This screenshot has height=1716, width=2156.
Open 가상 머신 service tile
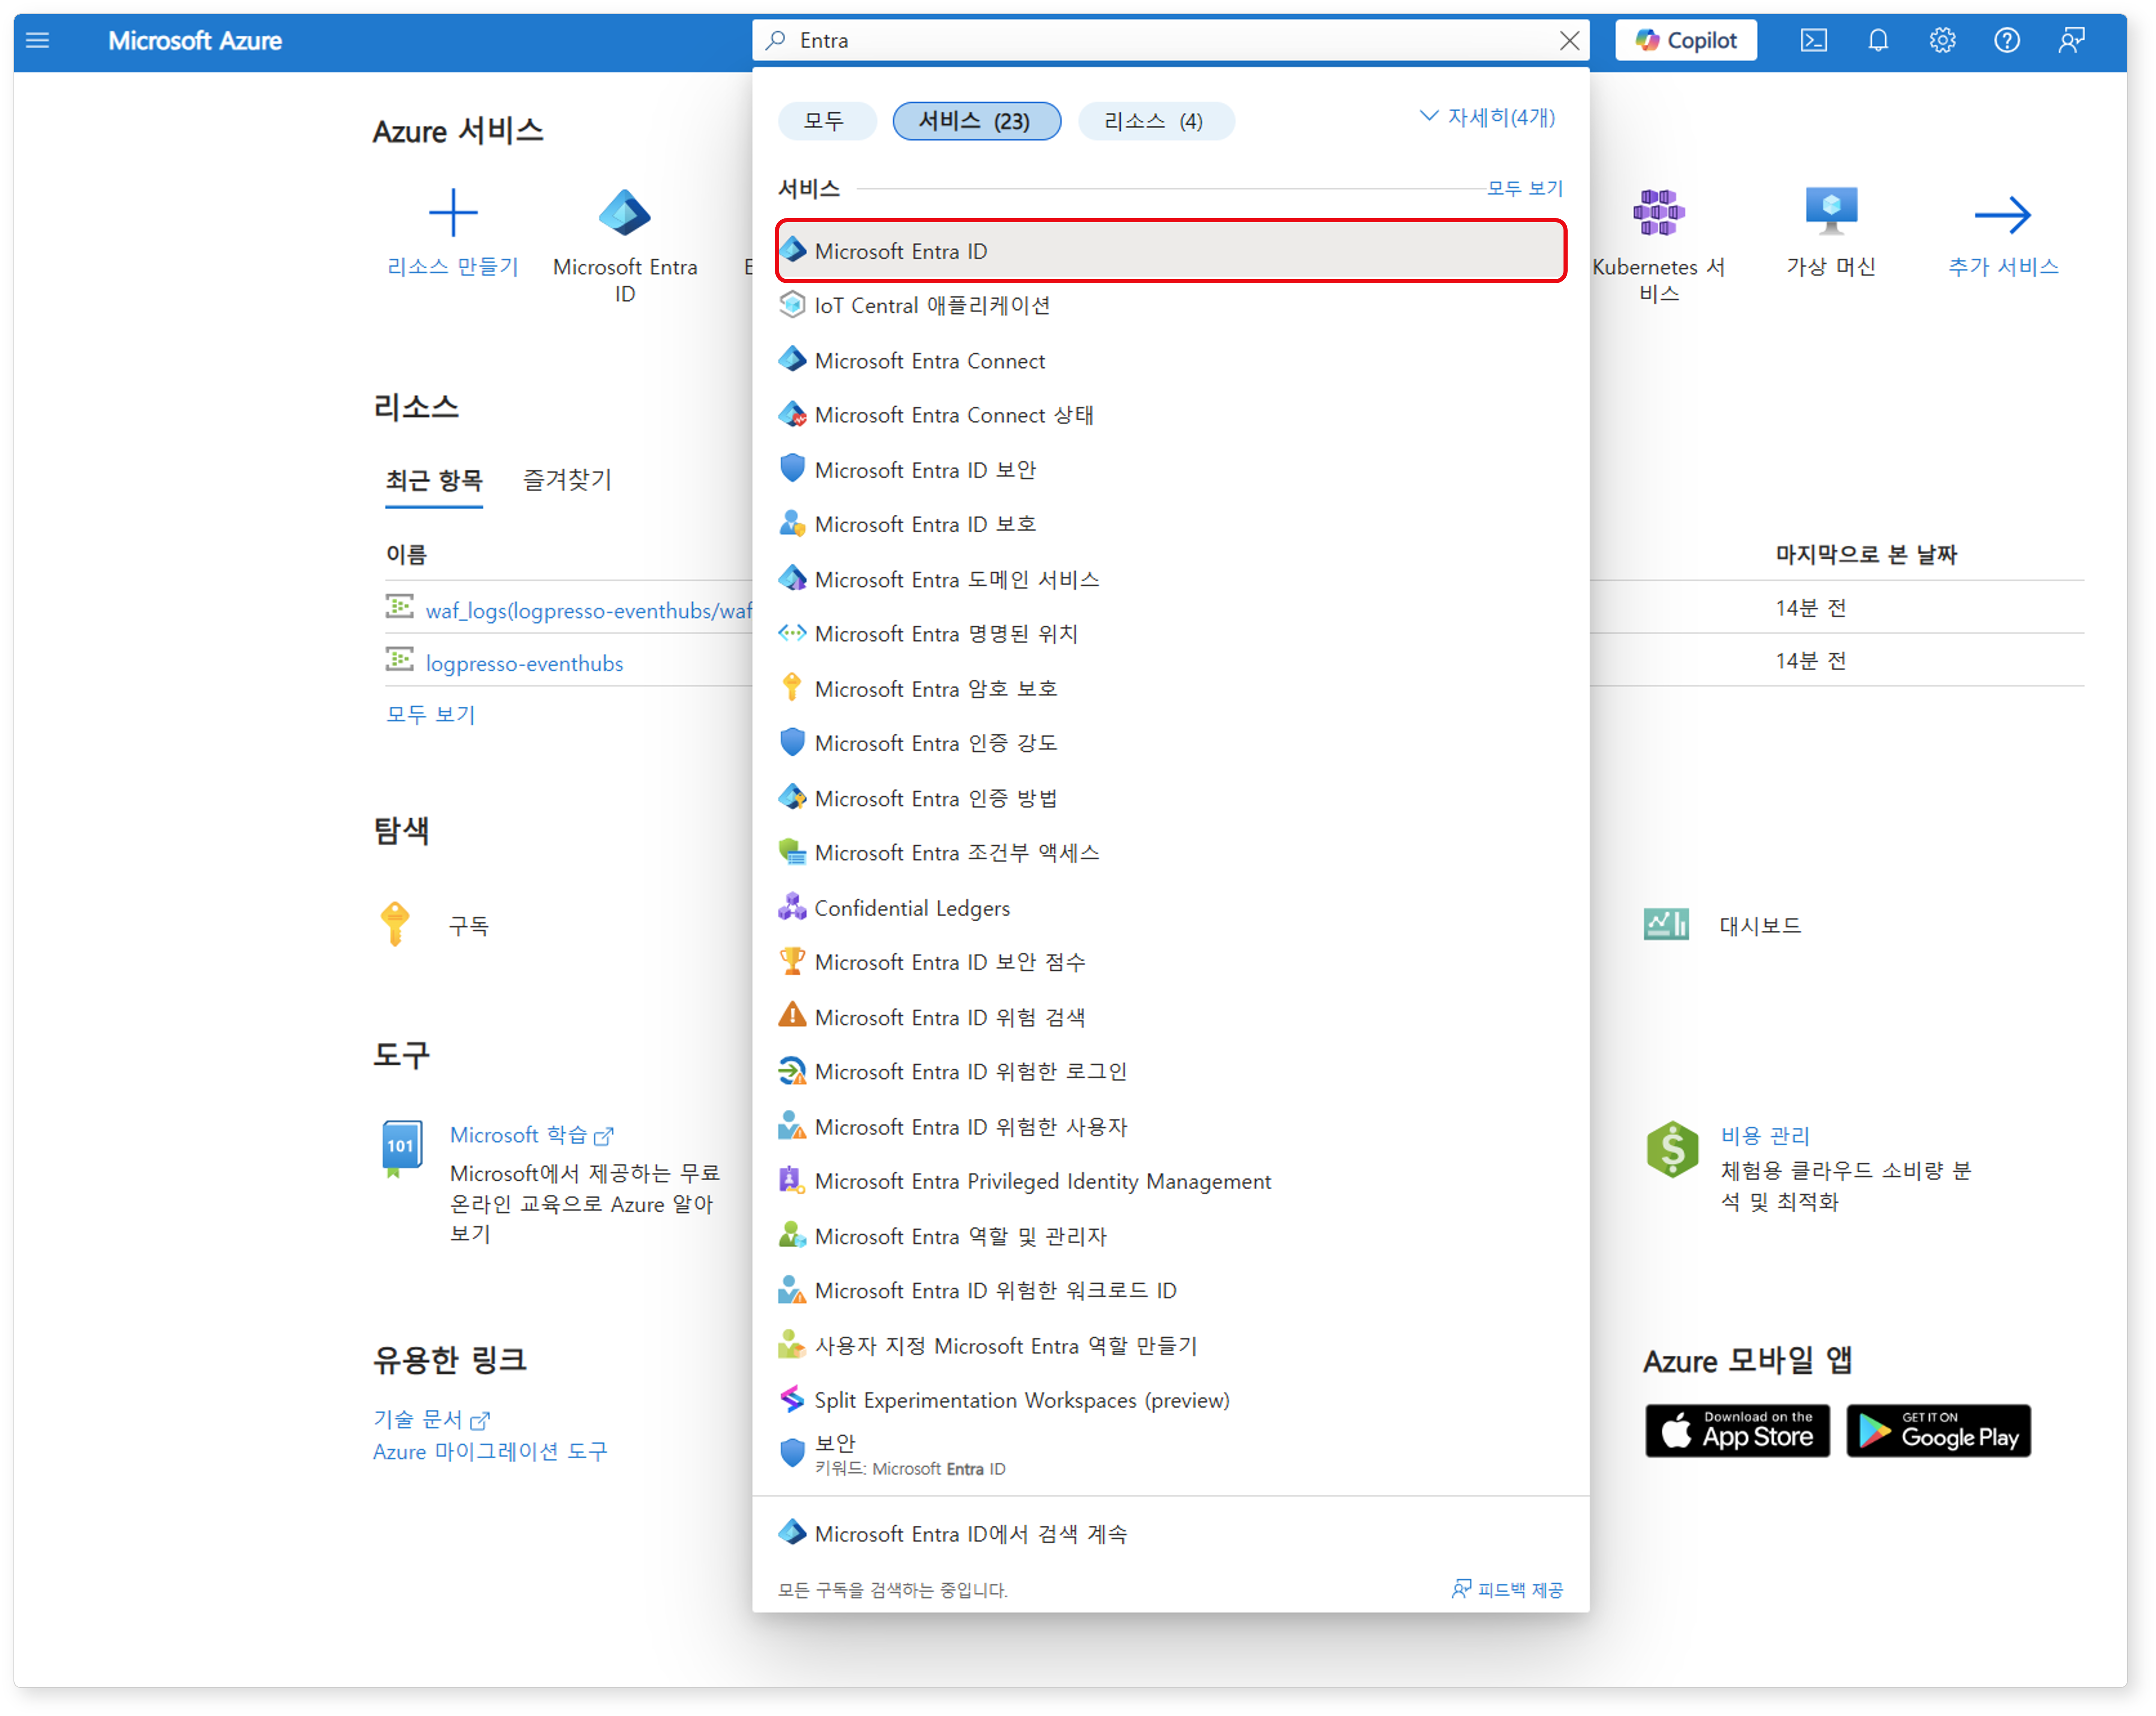coord(1831,232)
